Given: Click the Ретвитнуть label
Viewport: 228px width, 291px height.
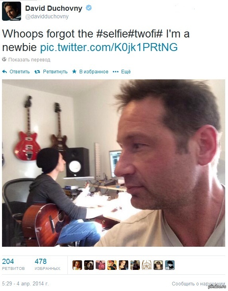Looking at the screenshot, I should 55,72.
